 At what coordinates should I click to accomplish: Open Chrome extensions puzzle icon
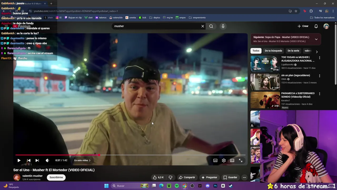pyautogui.click(x=311, y=11)
